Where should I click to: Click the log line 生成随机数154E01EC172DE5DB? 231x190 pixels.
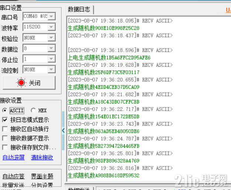pyautogui.click(x=103, y=117)
